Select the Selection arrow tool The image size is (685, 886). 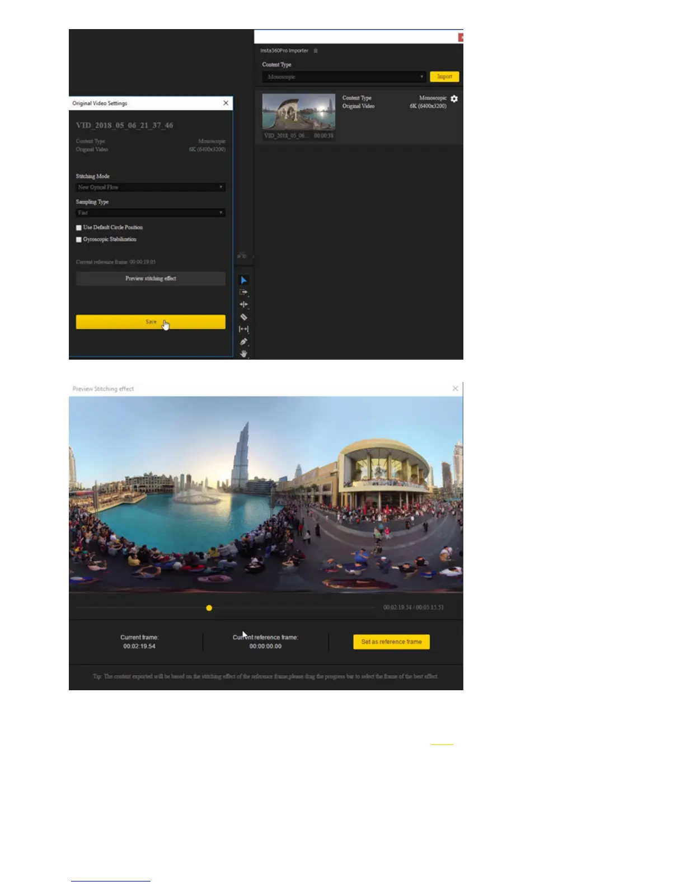coord(243,280)
